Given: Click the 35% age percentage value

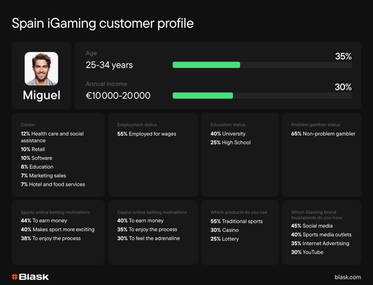Looking at the screenshot, I should click(x=343, y=56).
